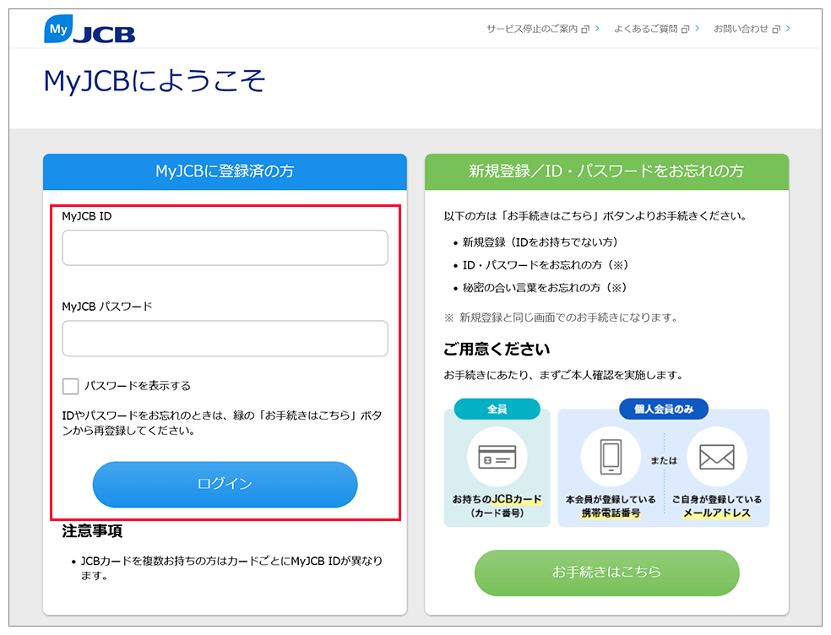Click the メールアドレス caption
The width and height of the screenshot is (831, 635).
[717, 513]
